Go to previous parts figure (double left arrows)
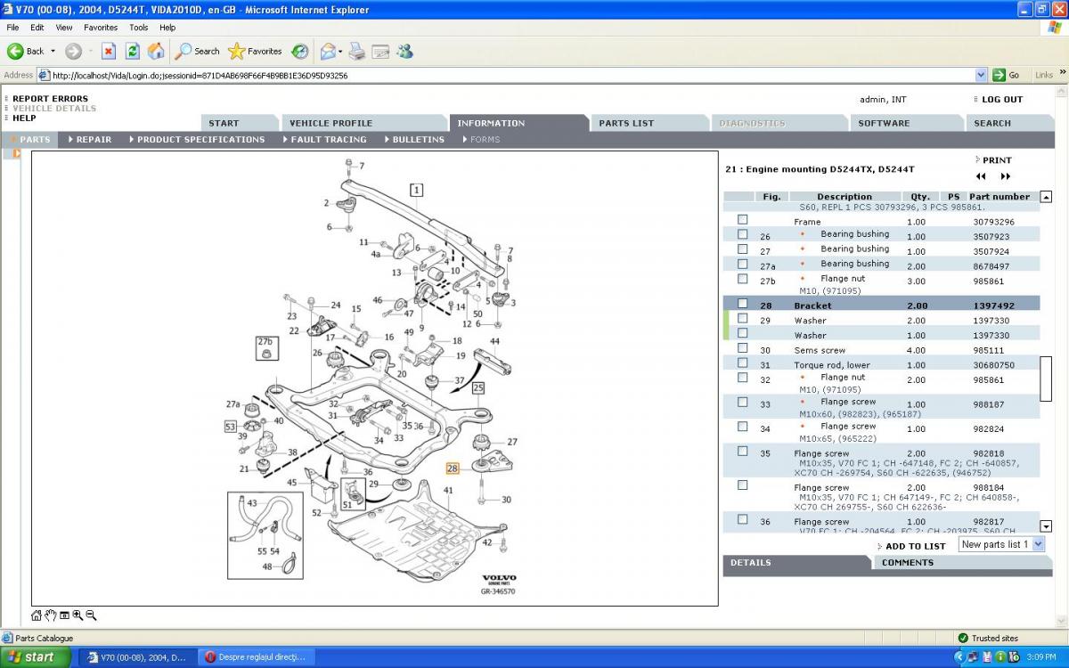The width and height of the screenshot is (1069, 668). click(981, 176)
